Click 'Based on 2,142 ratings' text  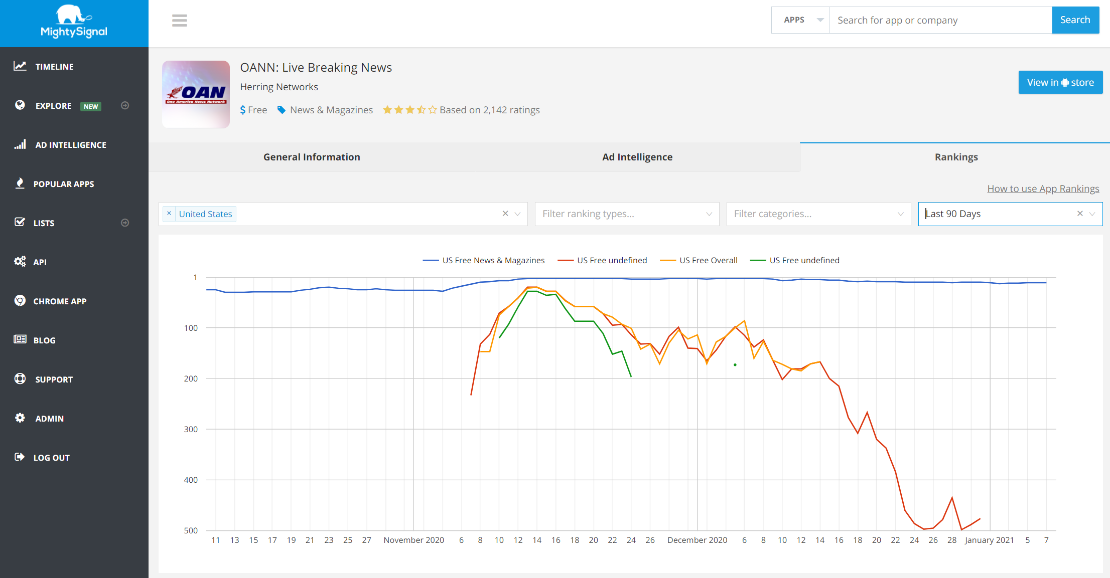[x=490, y=110]
